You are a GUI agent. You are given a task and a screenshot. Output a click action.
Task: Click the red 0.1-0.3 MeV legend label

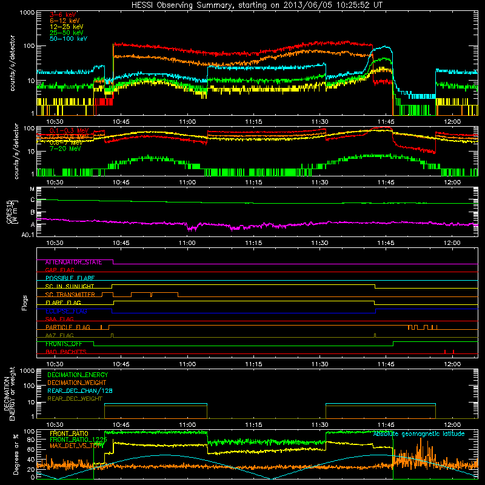69,130
